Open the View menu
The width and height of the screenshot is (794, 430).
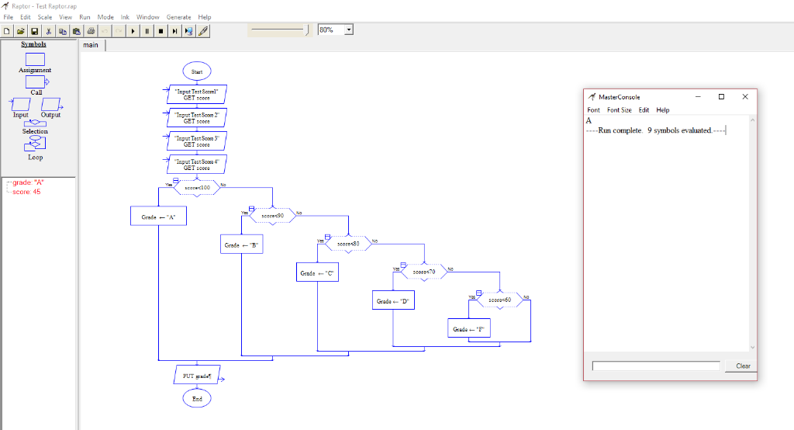coord(65,17)
